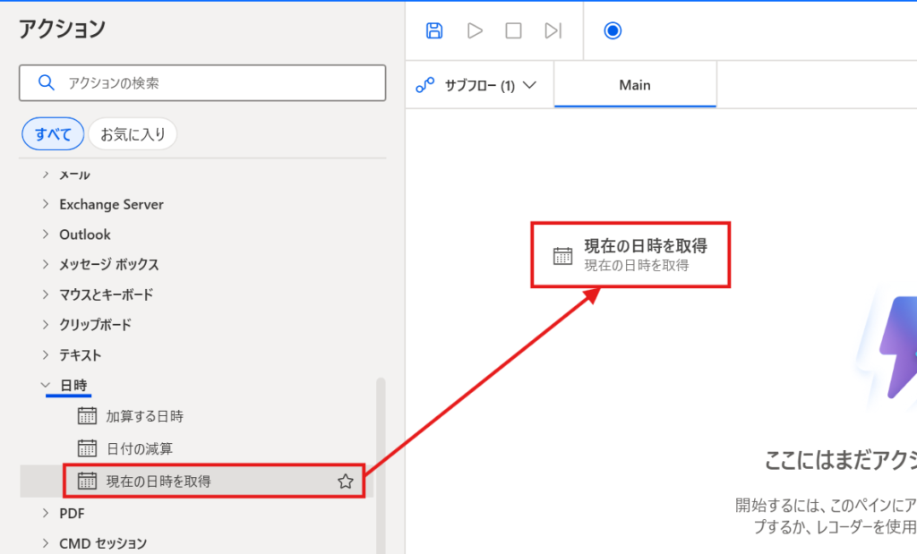Select the お気に入り filter chip
The width and height of the screenshot is (917, 554).
click(x=133, y=132)
